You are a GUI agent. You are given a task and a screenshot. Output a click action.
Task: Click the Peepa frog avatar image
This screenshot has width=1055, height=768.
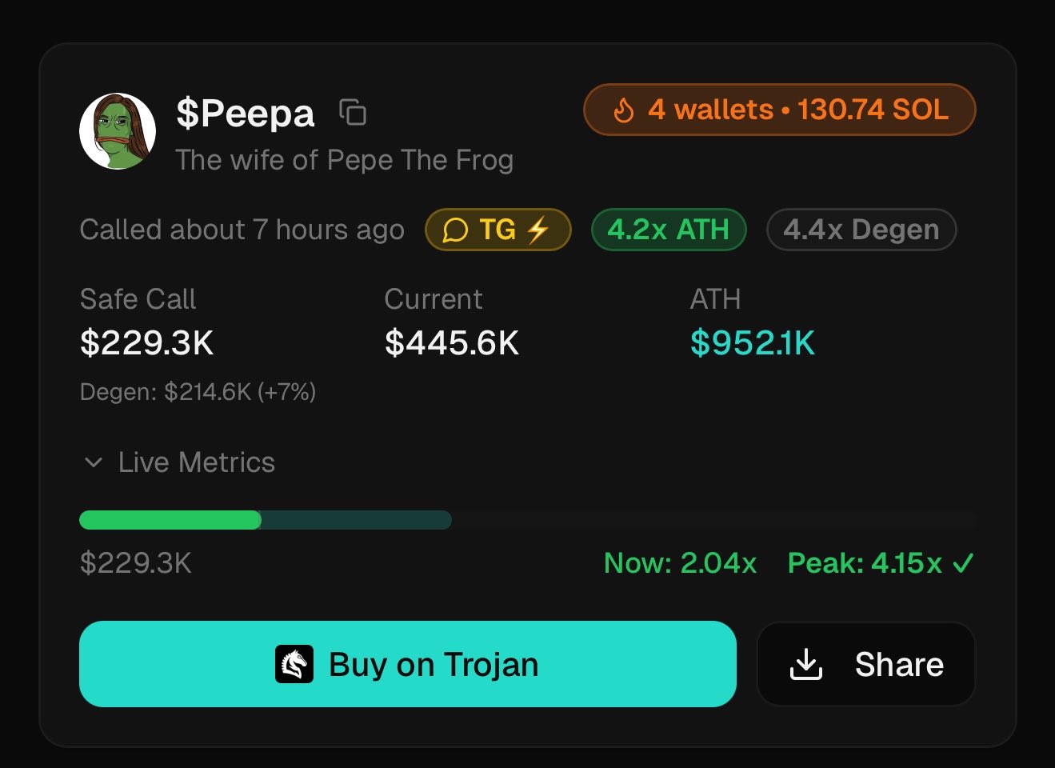[118, 132]
